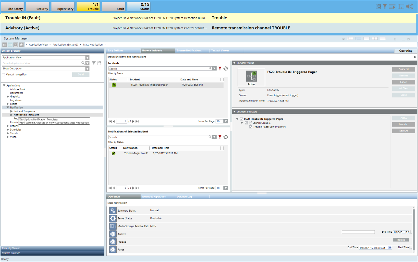Enable Manual navigation checkbox
418x262 pixels.
(3, 75)
